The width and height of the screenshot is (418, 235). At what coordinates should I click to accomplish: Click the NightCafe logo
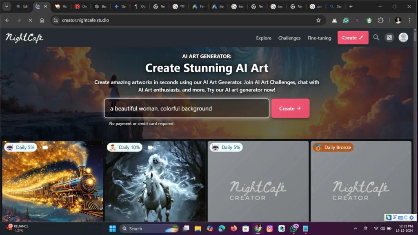[24, 38]
